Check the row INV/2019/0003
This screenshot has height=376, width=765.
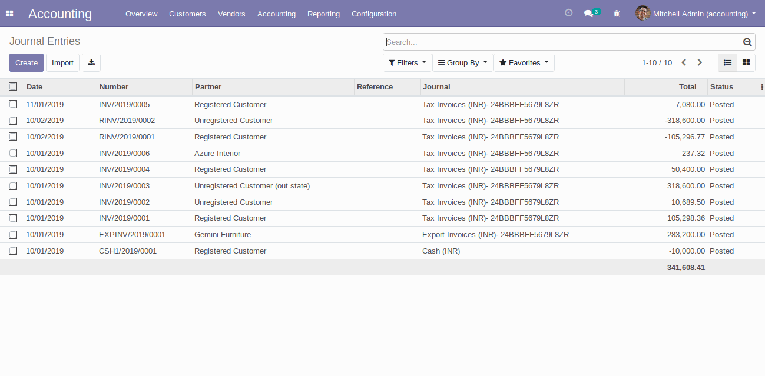point(13,186)
